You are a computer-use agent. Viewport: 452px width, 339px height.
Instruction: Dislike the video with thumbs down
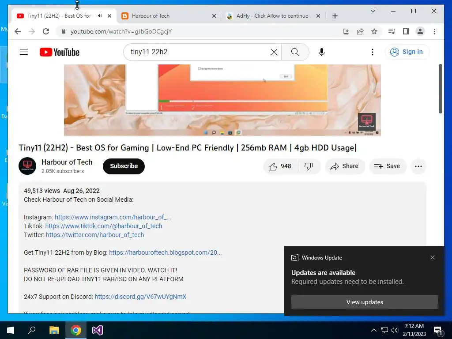pos(309,166)
